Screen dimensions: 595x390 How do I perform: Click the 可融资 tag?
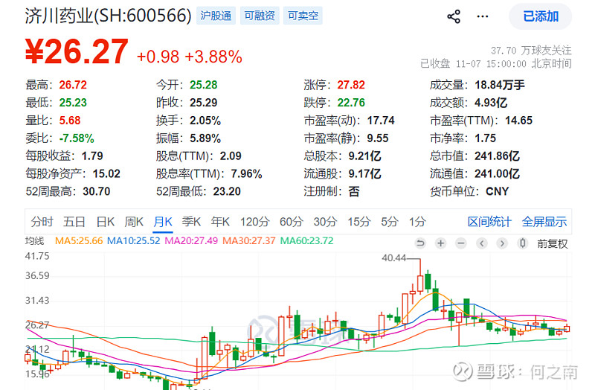[260, 16]
